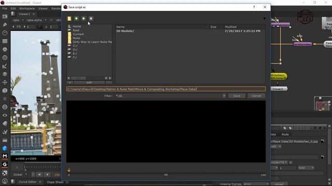Screen dimensions: 332x186
Task: Open the Transform nodes menu
Action: pos(5,83)
